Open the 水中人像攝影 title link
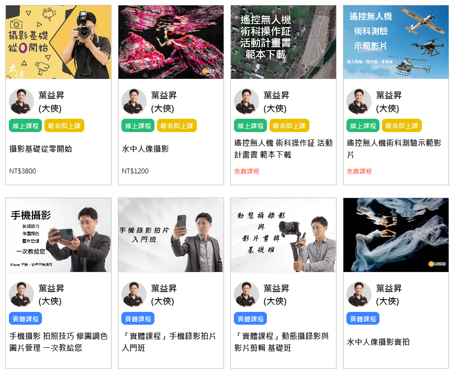 (x=145, y=149)
